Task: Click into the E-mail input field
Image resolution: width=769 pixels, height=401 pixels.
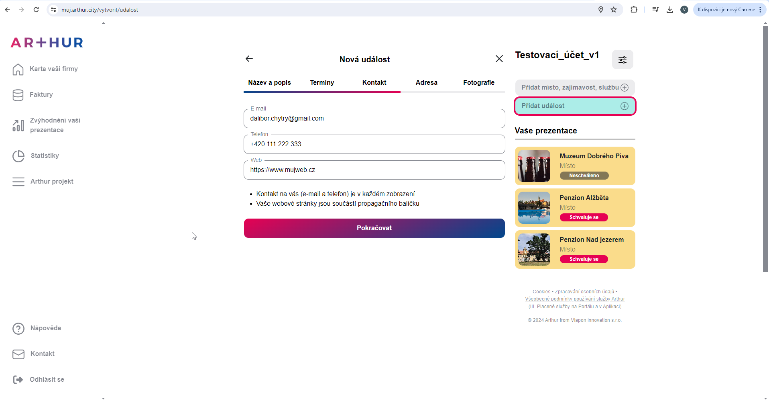Action: (374, 119)
